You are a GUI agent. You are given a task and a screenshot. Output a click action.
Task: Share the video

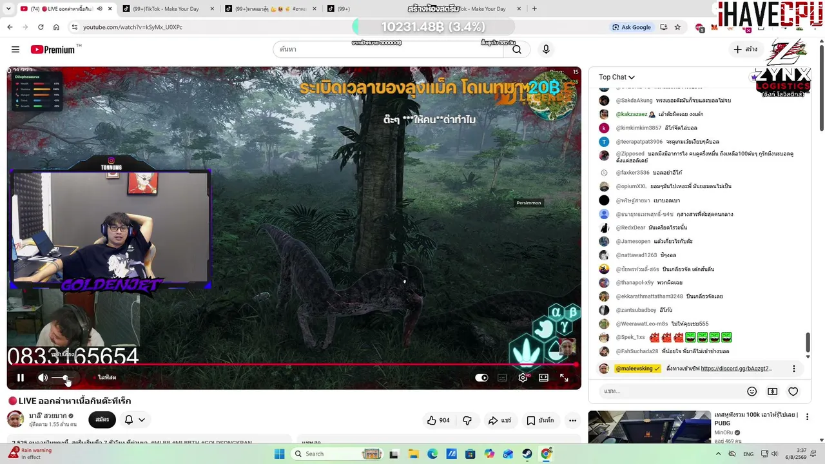[x=500, y=421]
